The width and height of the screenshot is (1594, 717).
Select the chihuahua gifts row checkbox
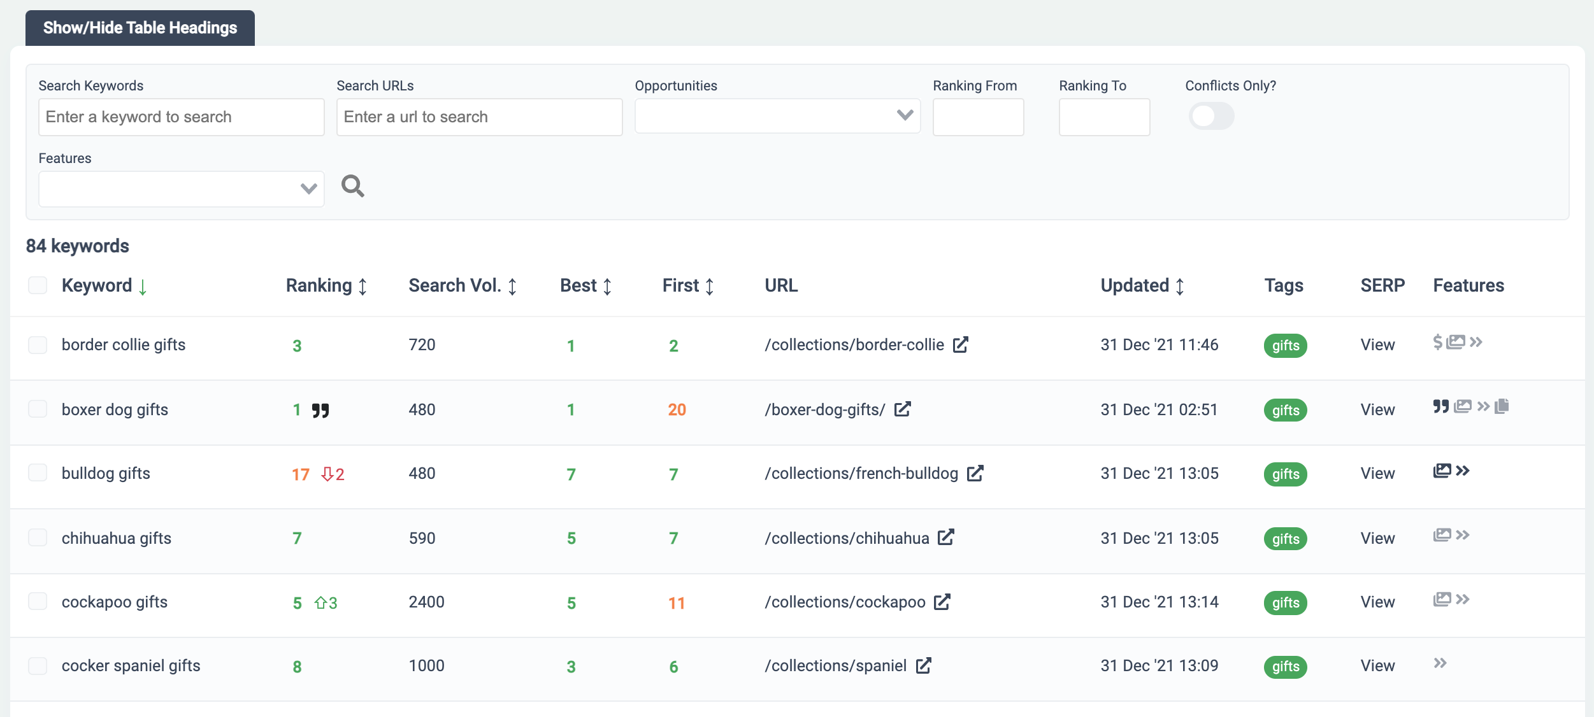point(38,537)
